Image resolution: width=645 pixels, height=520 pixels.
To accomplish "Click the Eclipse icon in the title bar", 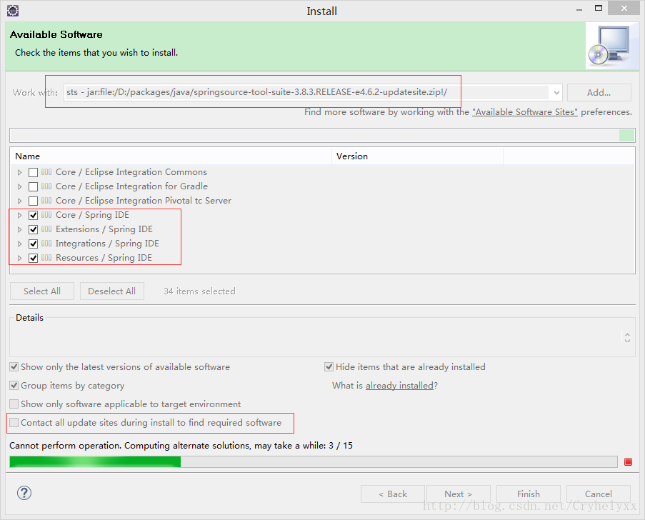I will point(13,11).
